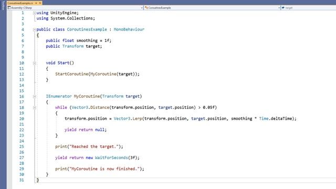Click the "MyCoroutine is now finished." string

pyautogui.click(x=104, y=169)
